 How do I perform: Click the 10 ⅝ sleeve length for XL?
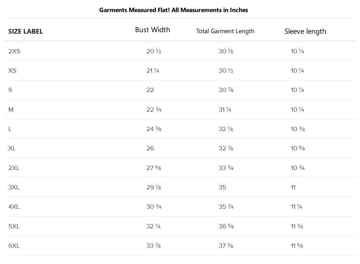coord(298,148)
